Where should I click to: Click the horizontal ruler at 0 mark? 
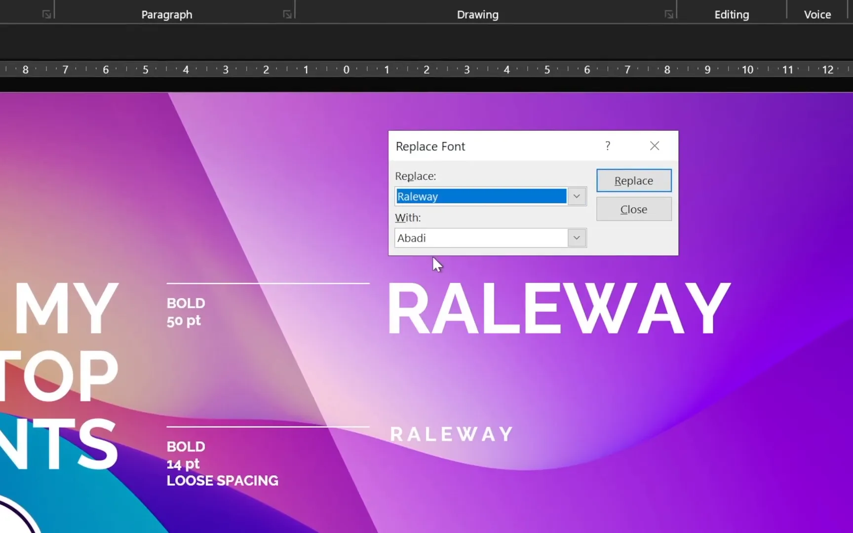click(346, 70)
